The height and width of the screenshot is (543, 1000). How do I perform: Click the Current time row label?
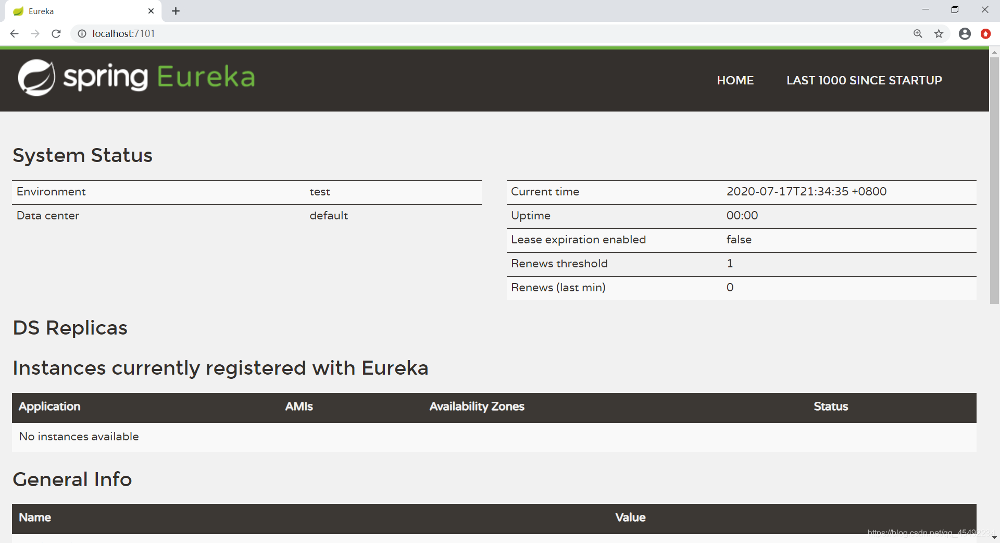(545, 192)
